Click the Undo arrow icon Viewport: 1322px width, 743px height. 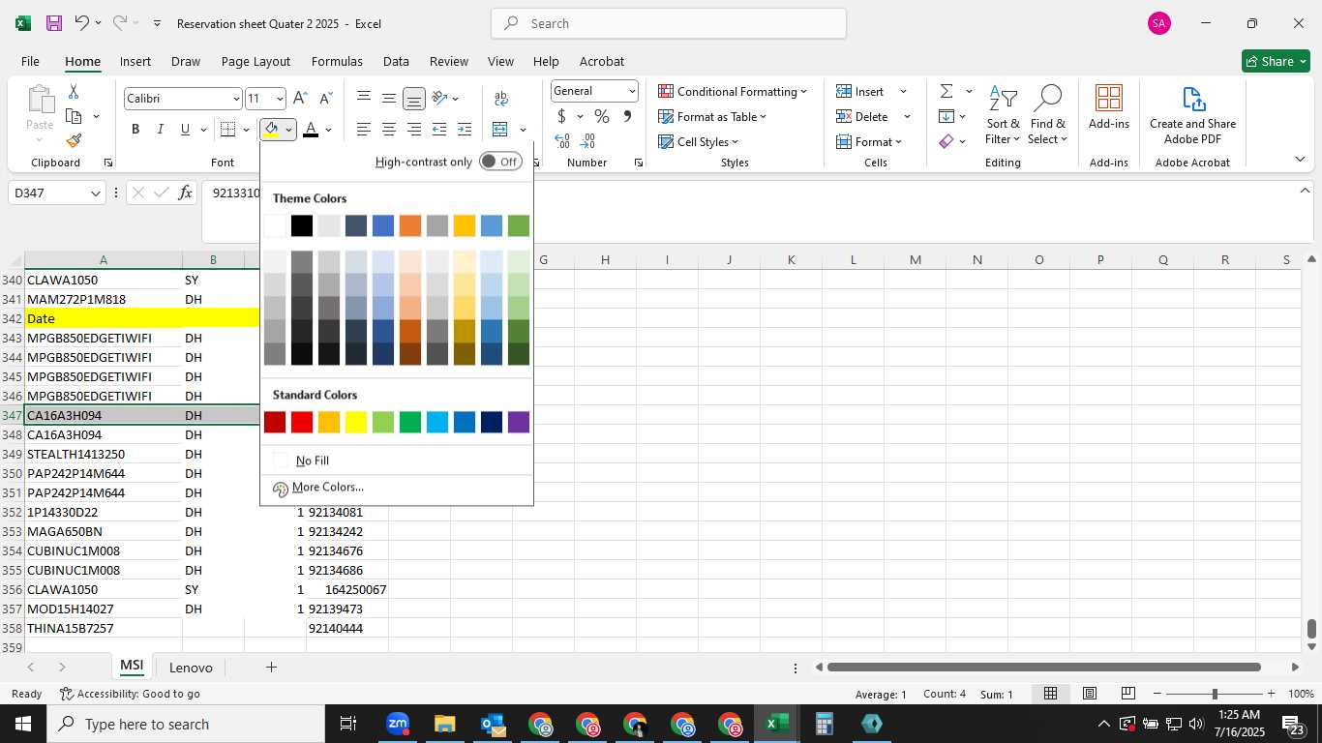[x=82, y=23]
